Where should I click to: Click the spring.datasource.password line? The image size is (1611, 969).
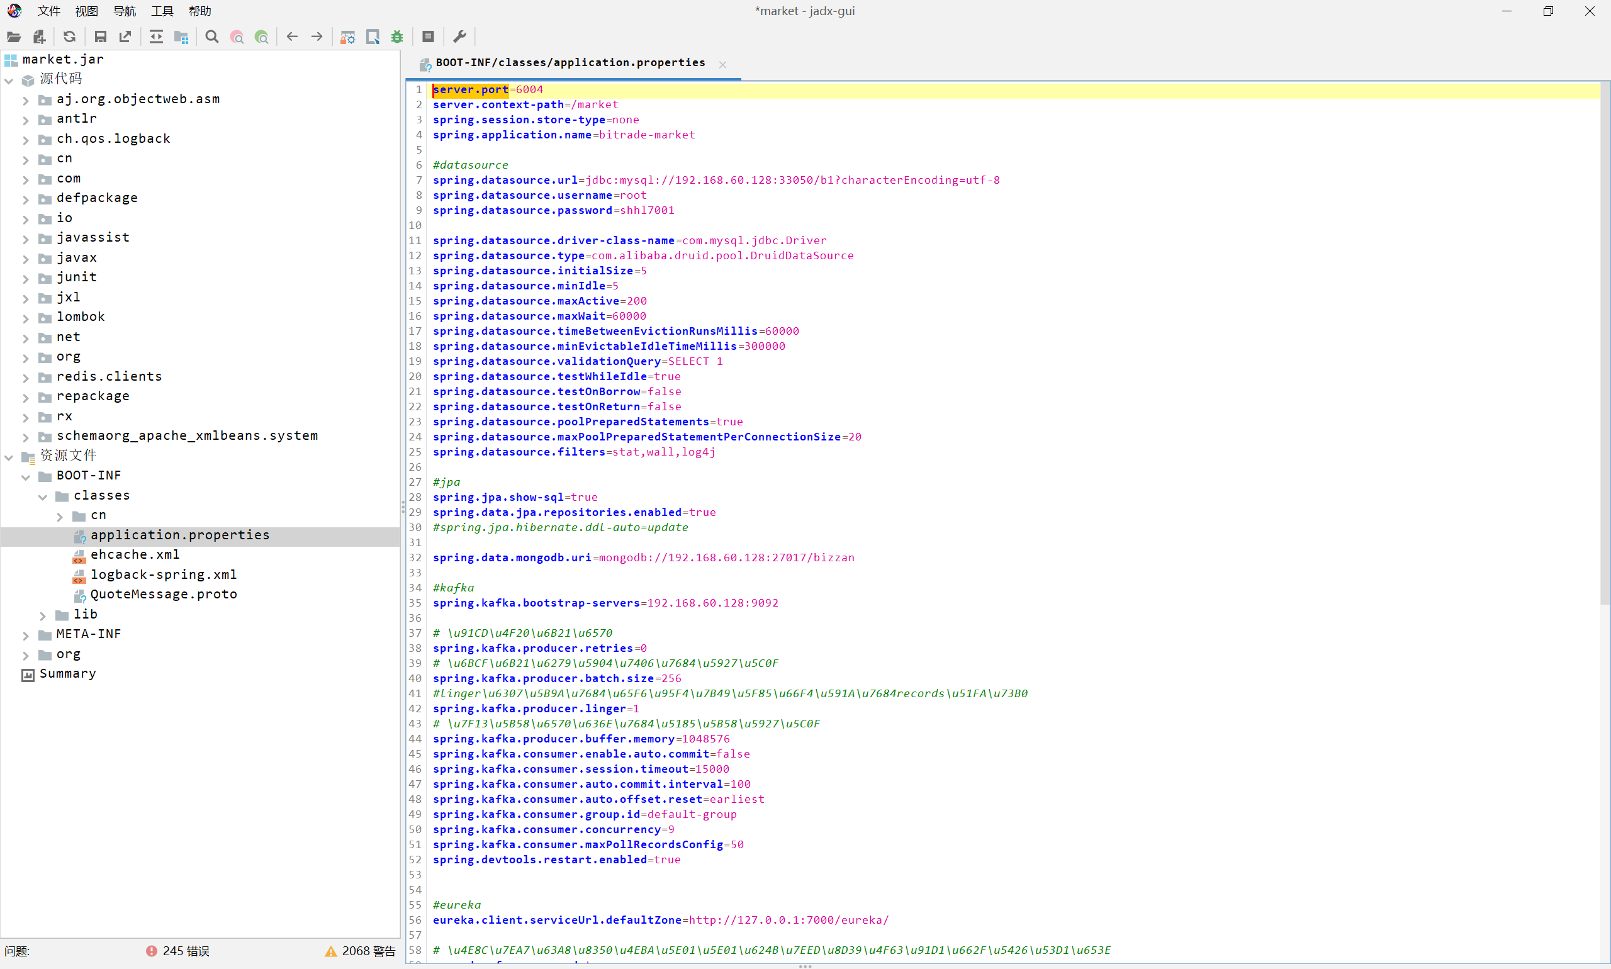pos(553,210)
